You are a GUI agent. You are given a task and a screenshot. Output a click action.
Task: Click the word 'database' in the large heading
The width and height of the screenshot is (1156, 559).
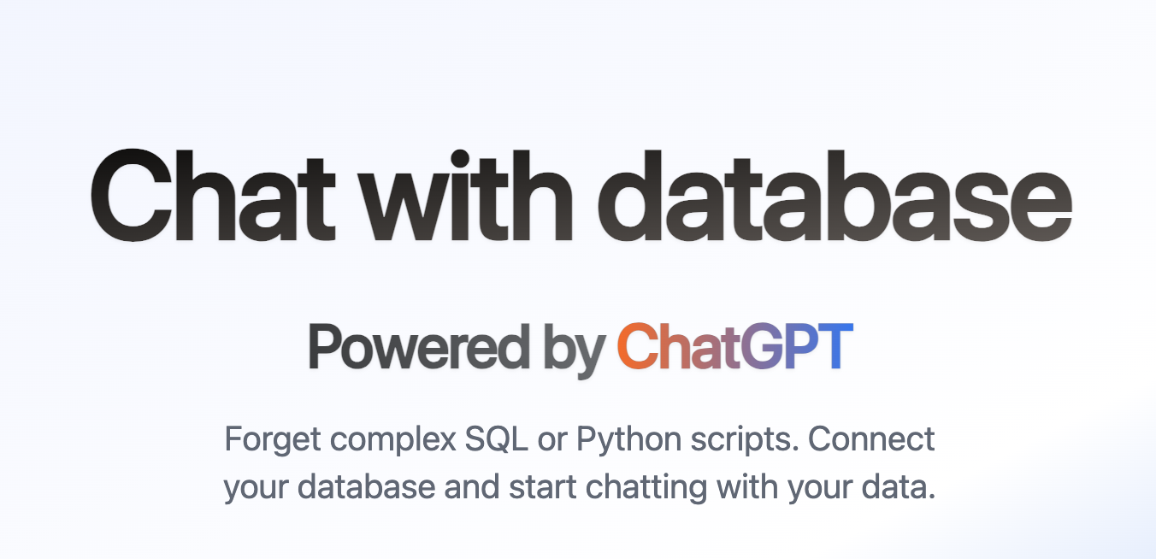[834, 198]
